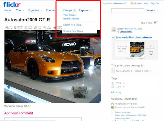
Task: Click the Send to Group icon
Action: point(15,27)
